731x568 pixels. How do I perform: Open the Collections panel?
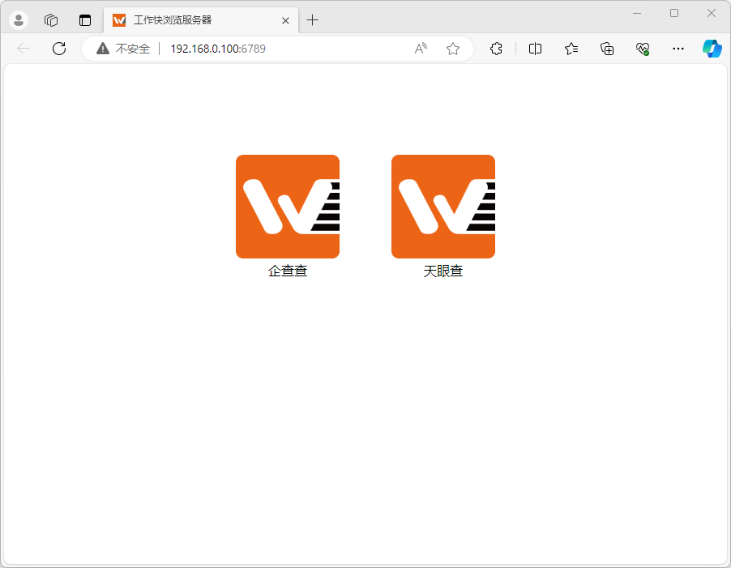607,49
